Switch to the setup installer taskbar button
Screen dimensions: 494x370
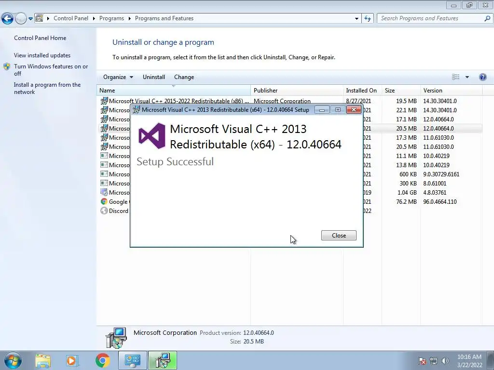point(163,360)
